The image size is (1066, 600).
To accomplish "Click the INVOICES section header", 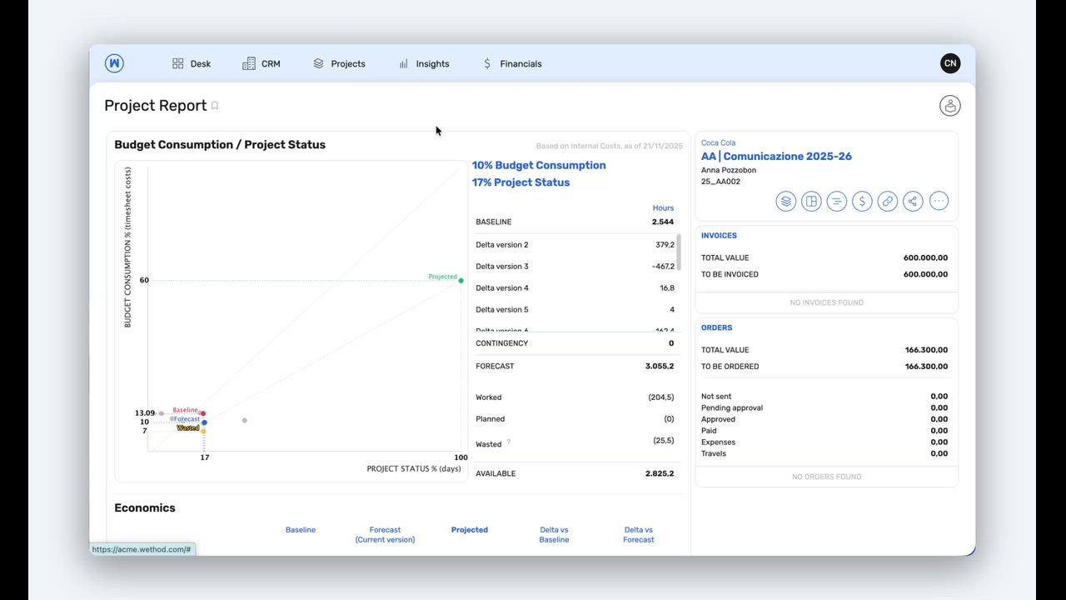I will [719, 236].
